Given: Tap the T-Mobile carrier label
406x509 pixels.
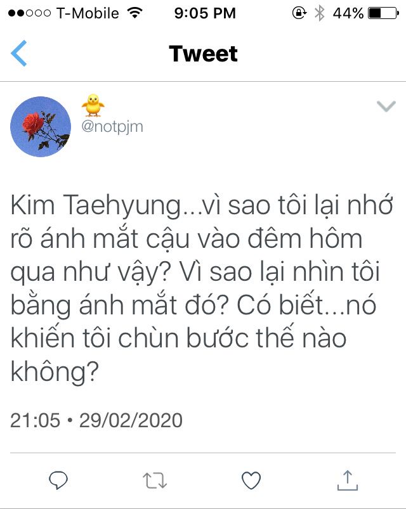Looking at the screenshot, I should [88, 13].
